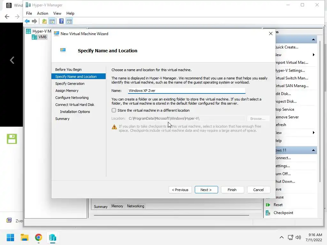Toggle the Show/Hide Action Pane icon

tap(69, 21)
